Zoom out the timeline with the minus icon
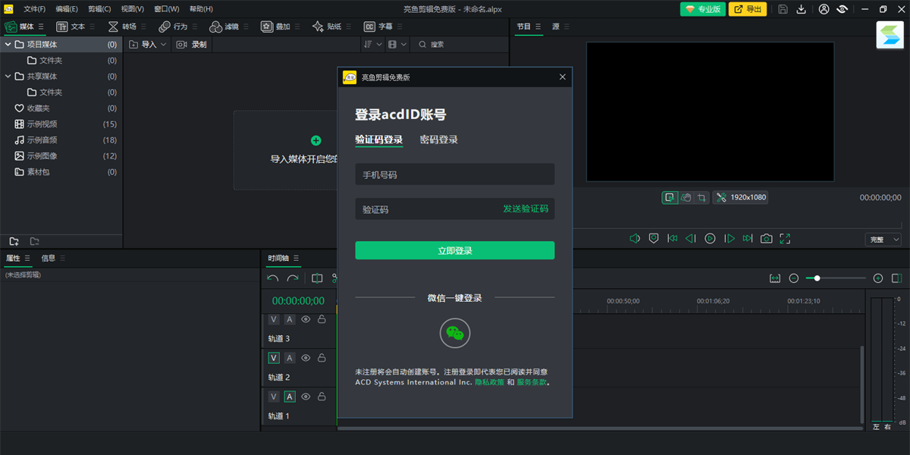Screen dimensions: 910x455 794,278
